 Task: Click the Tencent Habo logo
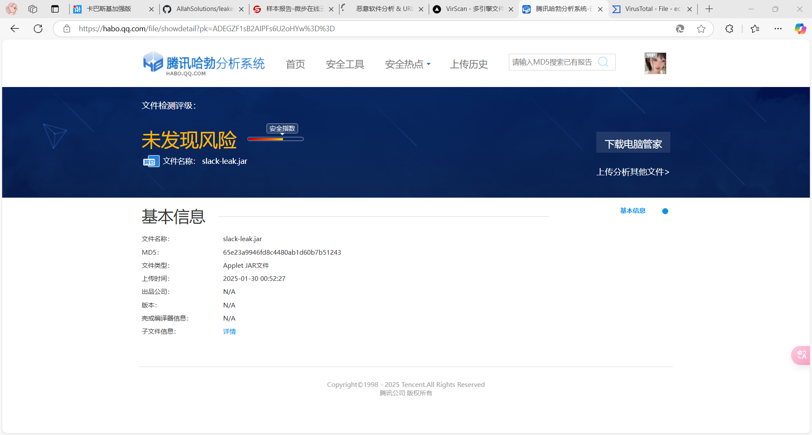coord(204,64)
